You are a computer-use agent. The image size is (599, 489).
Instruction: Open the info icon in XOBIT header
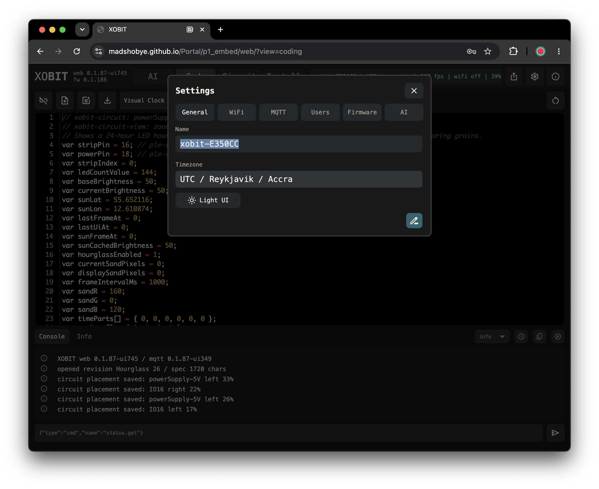point(555,76)
